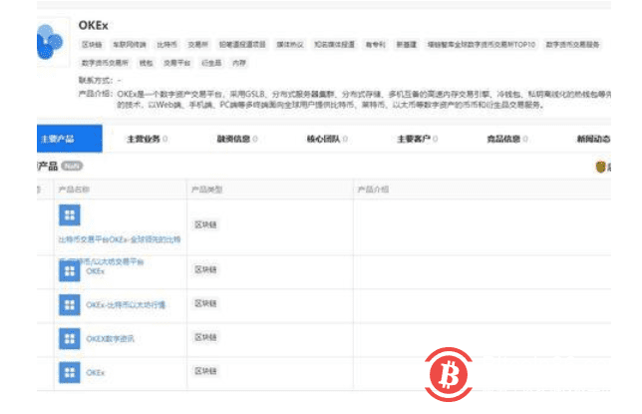Click the tag ending in TOP10
642x414 pixels.
click(x=481, y=44)
